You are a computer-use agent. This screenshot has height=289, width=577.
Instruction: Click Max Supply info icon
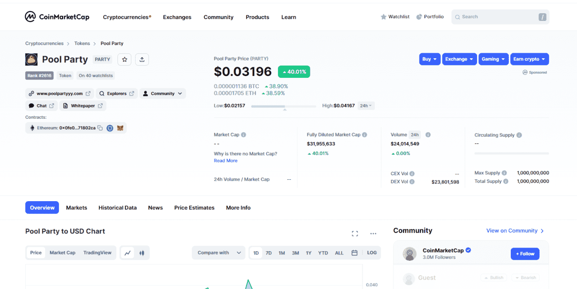coord(504,173)
